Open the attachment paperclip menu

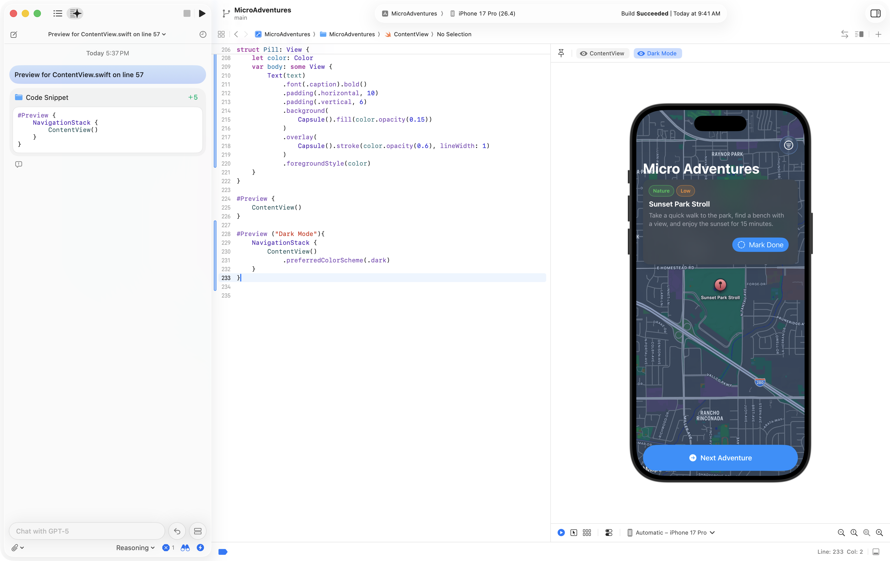click(17, 548)
